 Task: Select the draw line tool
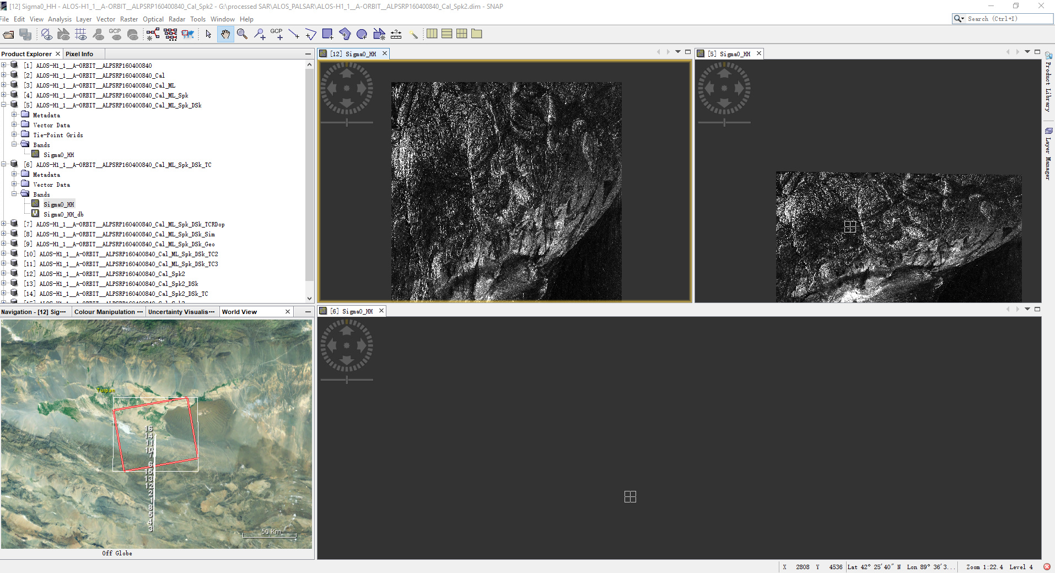(x=294, y=35)
